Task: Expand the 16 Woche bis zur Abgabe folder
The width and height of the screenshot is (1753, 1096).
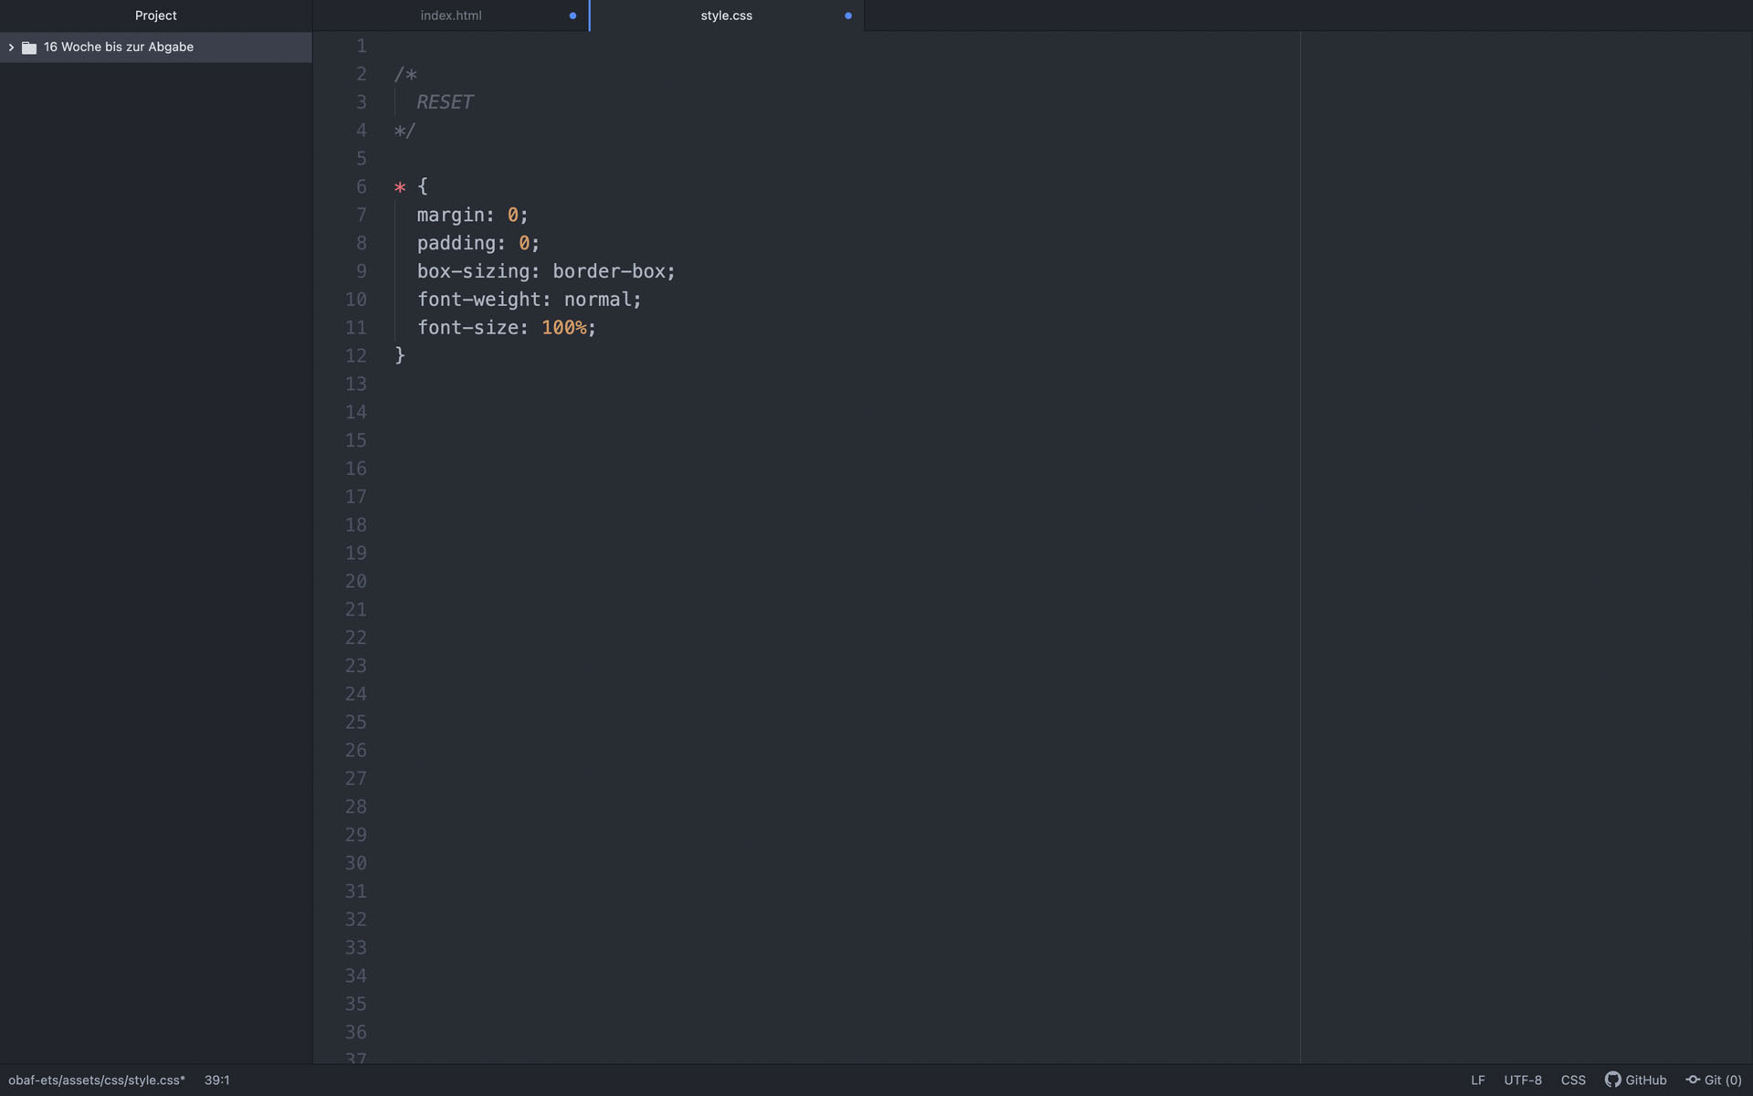Action: tap(11, 47)
